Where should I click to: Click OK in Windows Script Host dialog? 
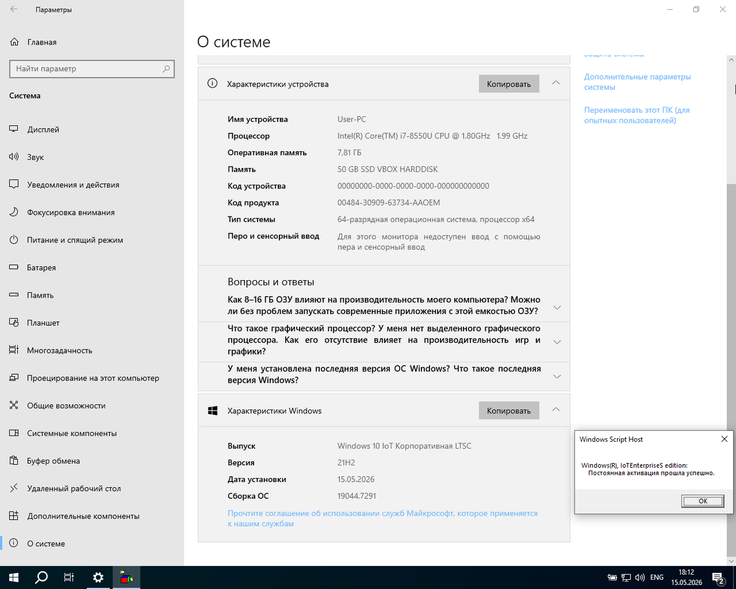703,501
